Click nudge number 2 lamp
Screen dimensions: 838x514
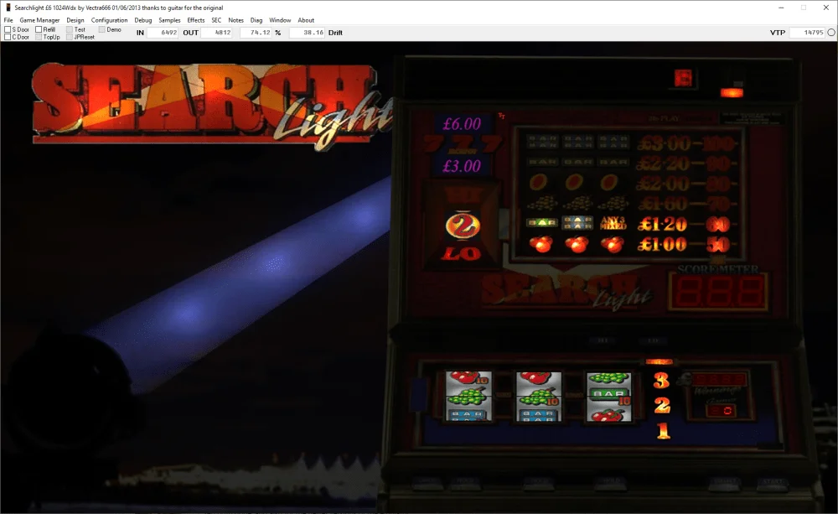662,406
